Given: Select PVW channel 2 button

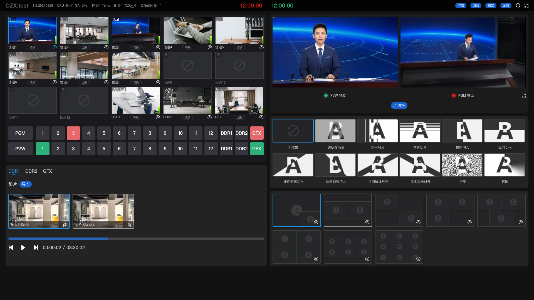Looking at the screenshot, I should [58, 149].
